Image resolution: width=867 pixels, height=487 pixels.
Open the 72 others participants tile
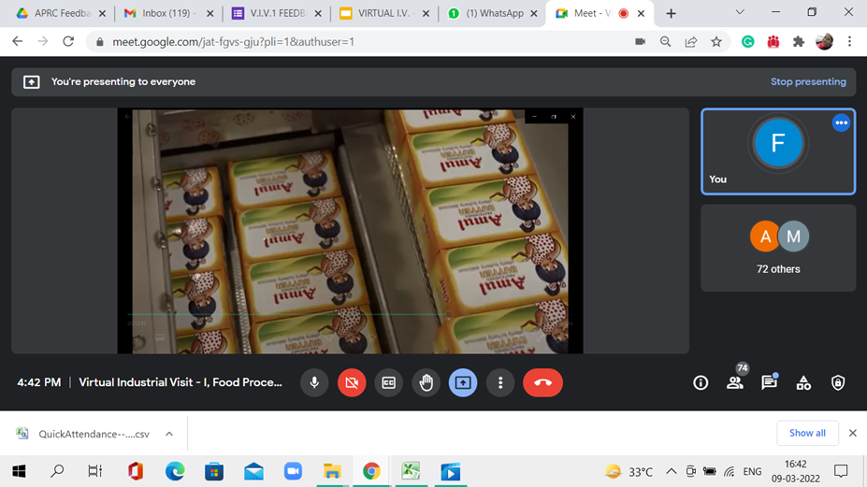[x=778, y=249]
